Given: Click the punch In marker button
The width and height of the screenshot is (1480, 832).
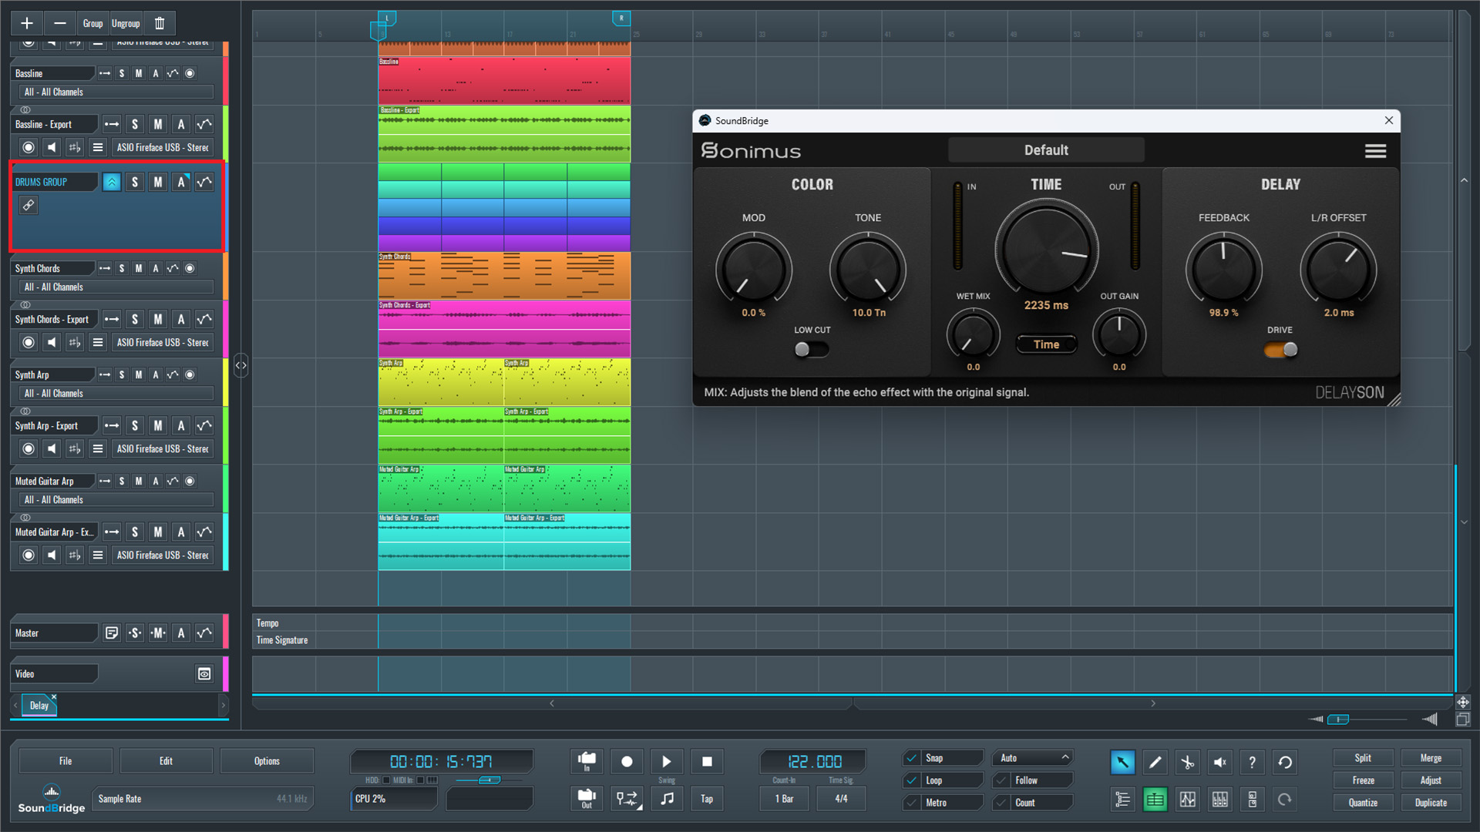Looking at the screenshot, I should (587, 761).
